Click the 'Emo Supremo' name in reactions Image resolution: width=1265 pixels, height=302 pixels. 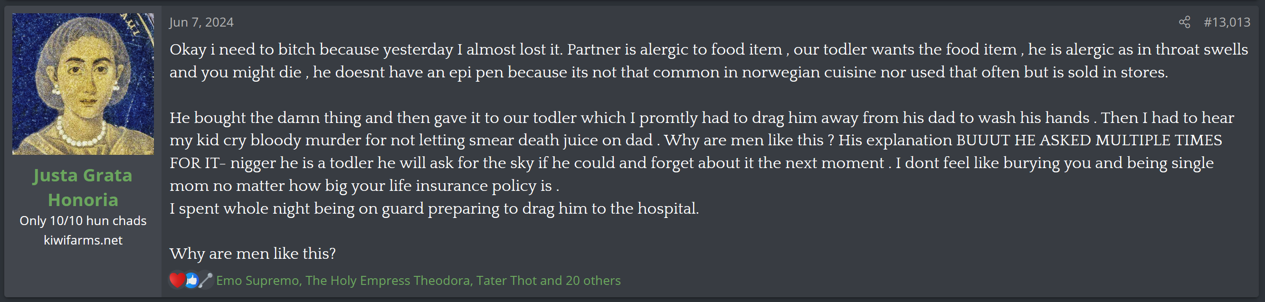coord(257,280)
